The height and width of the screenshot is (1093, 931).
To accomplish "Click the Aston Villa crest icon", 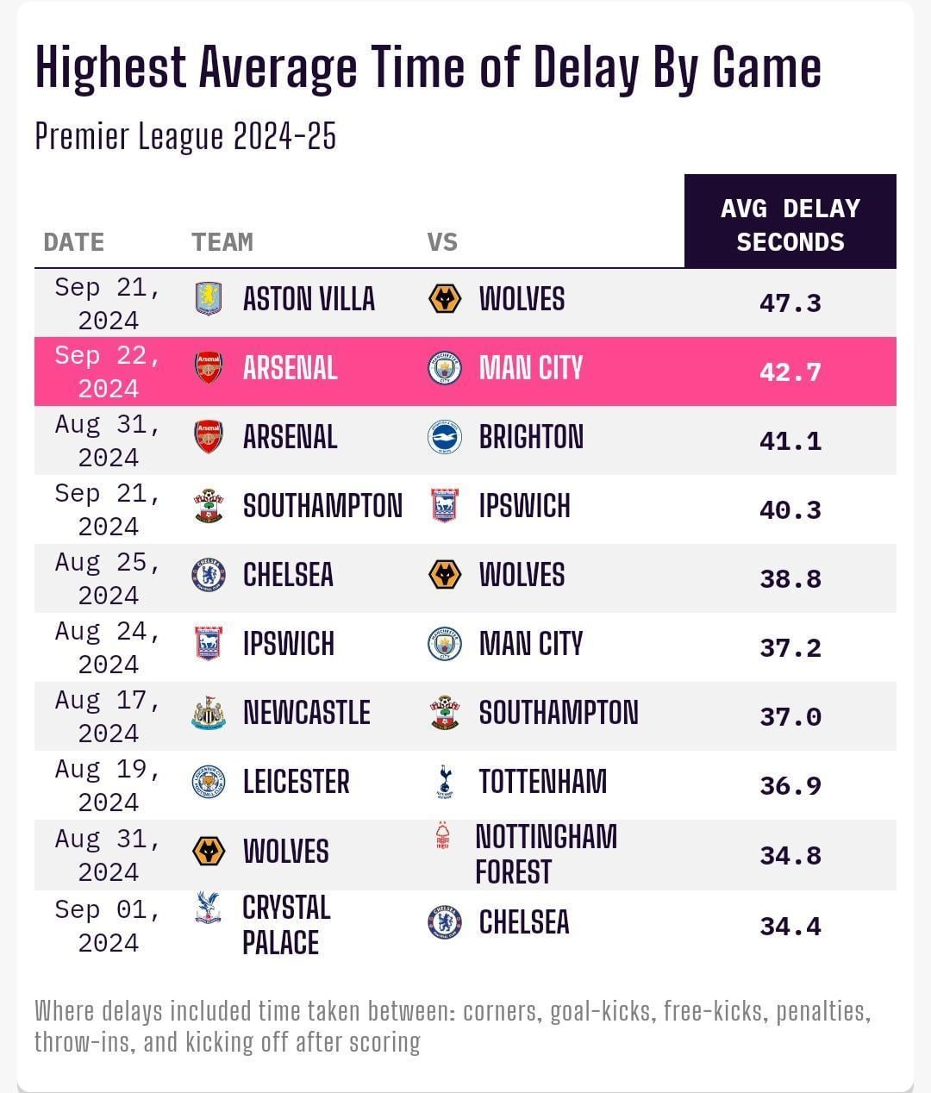I will click(209, 299).
